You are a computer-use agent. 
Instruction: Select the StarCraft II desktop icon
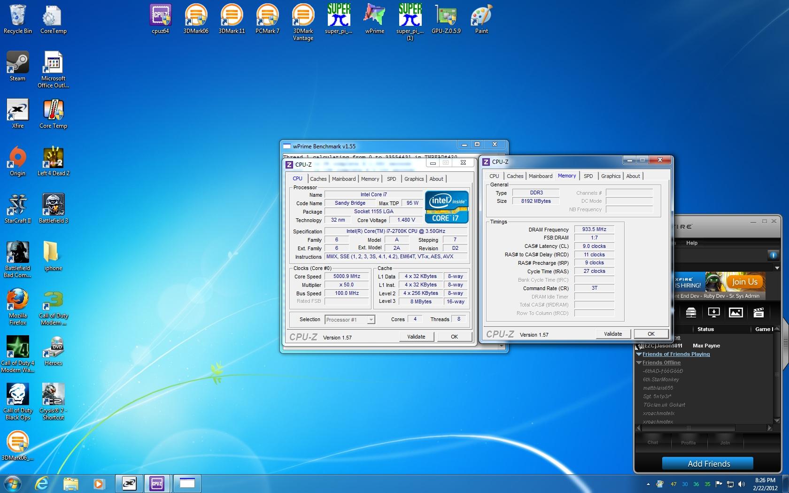17,208
